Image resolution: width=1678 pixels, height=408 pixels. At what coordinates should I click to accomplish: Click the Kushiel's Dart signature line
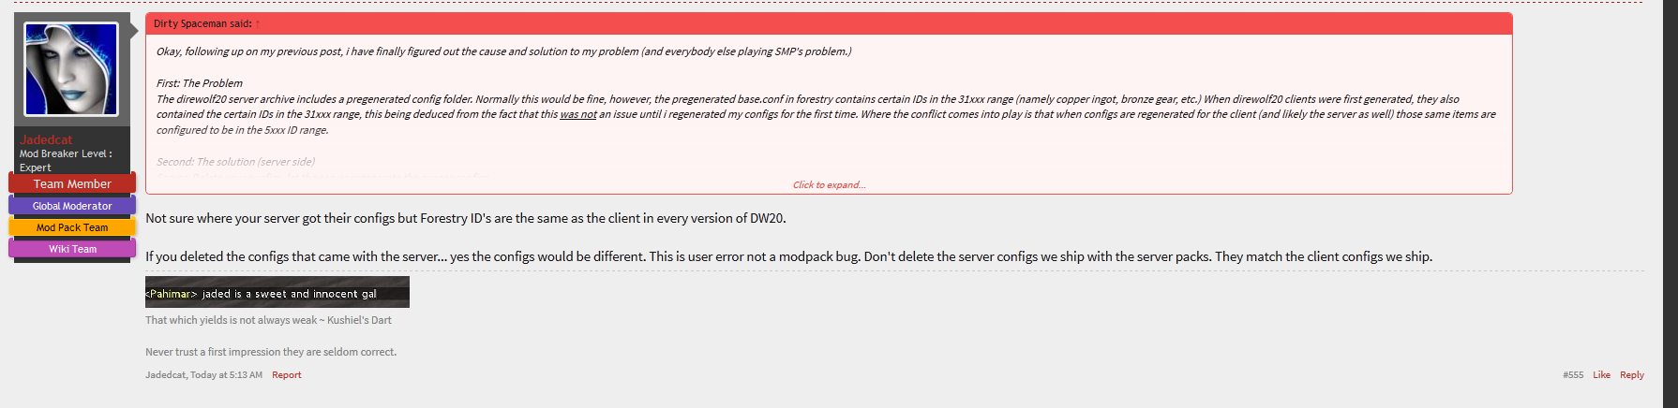tap(268, 320)
